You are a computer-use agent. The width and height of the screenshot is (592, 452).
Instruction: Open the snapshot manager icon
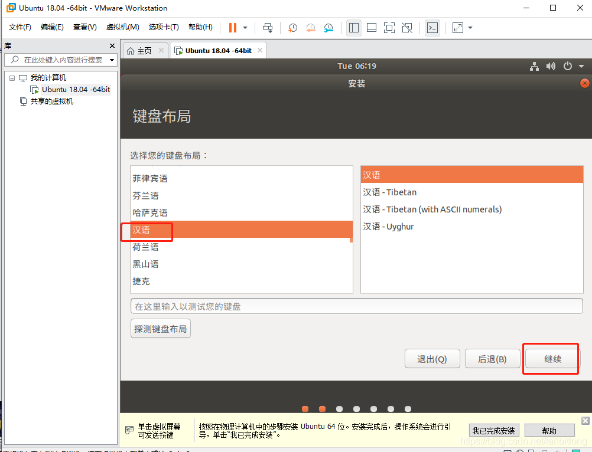329,28
